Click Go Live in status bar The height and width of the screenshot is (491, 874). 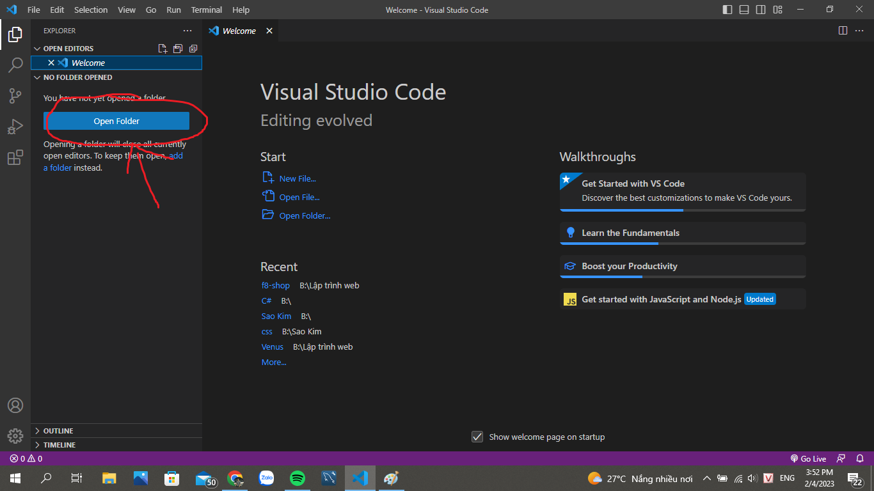click(809, 458)
